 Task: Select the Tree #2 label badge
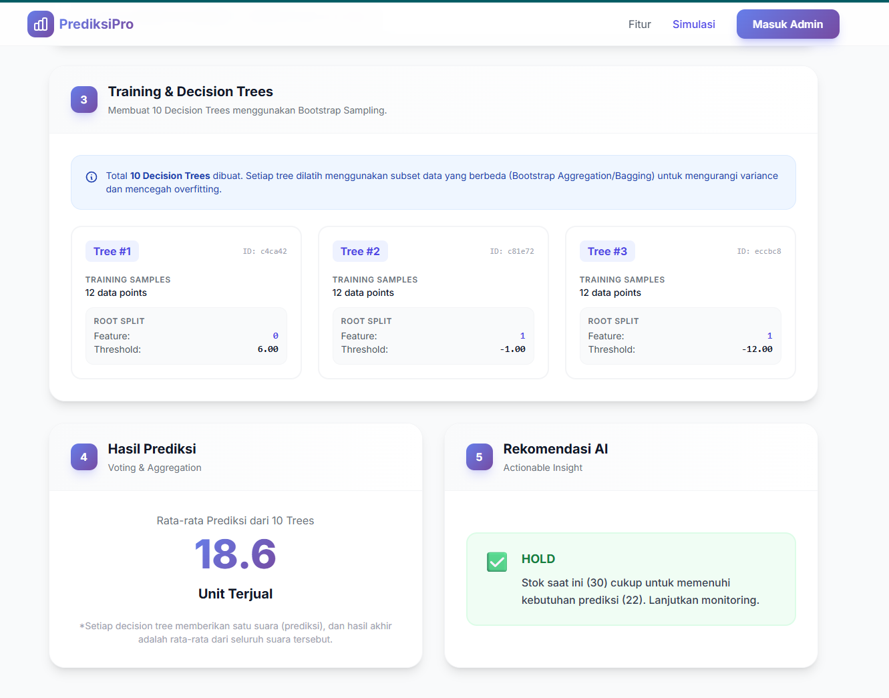pyautogui.click(x=360, y=251)
